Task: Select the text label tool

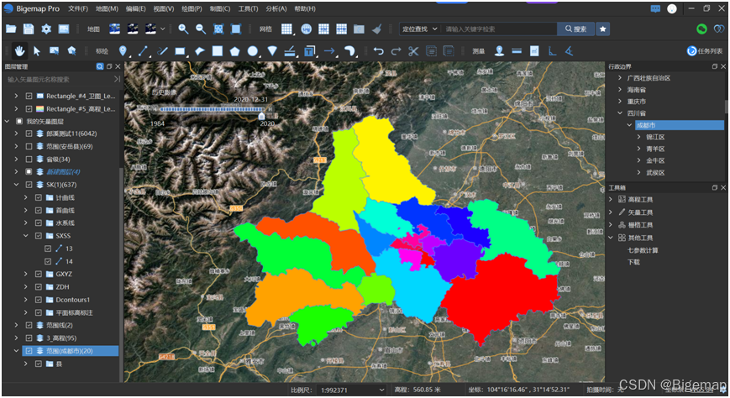Action: pos(310,50)
